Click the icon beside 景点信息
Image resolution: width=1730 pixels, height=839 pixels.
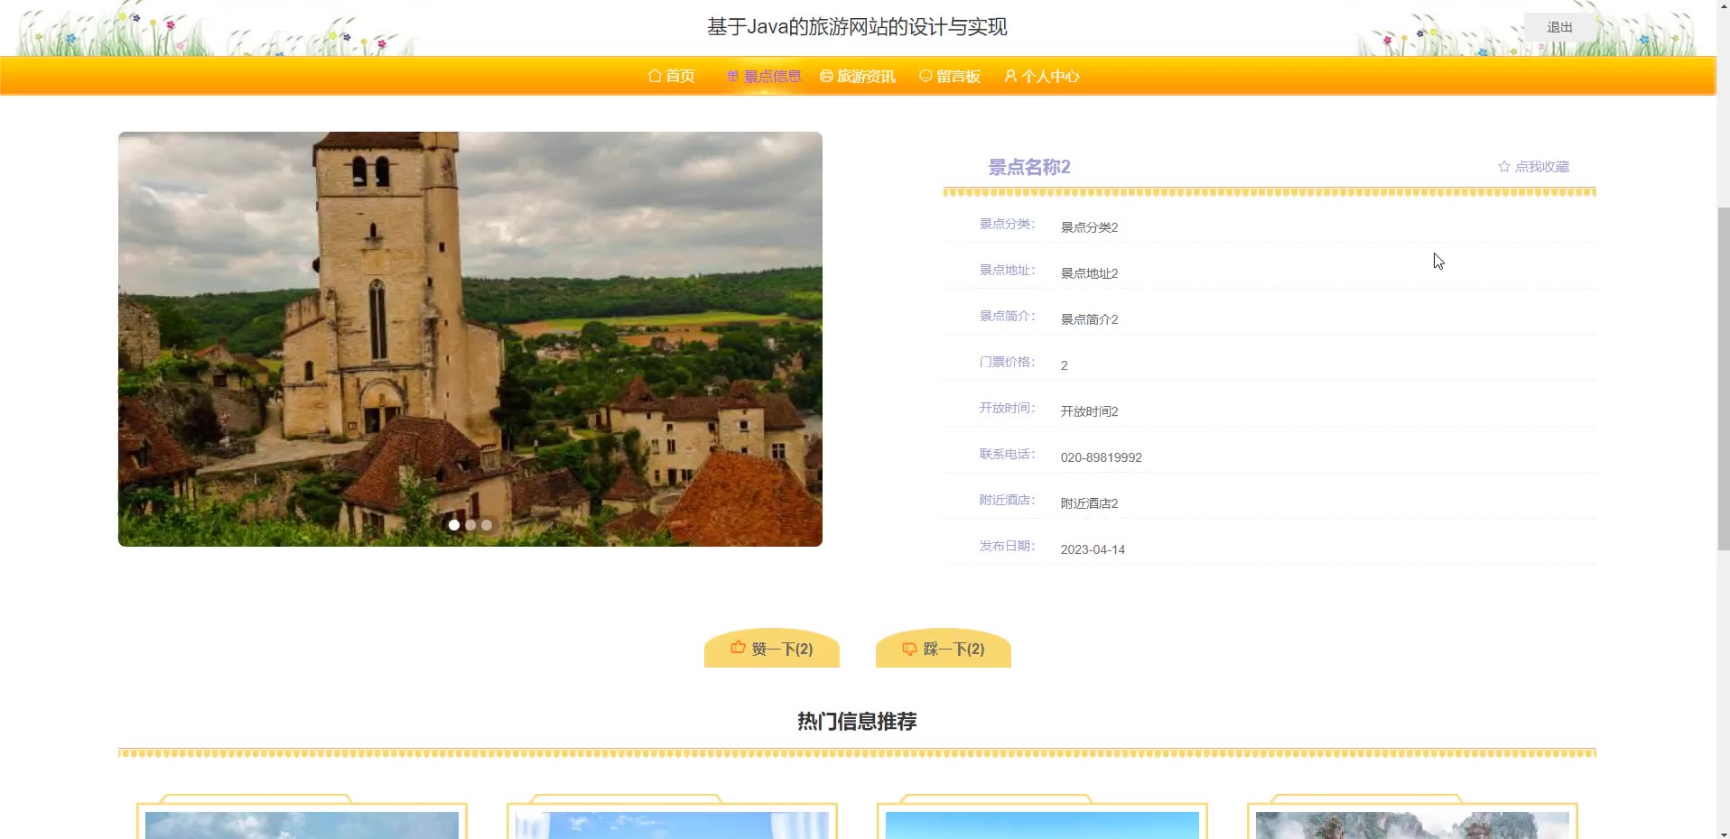(x=733, y=77)
